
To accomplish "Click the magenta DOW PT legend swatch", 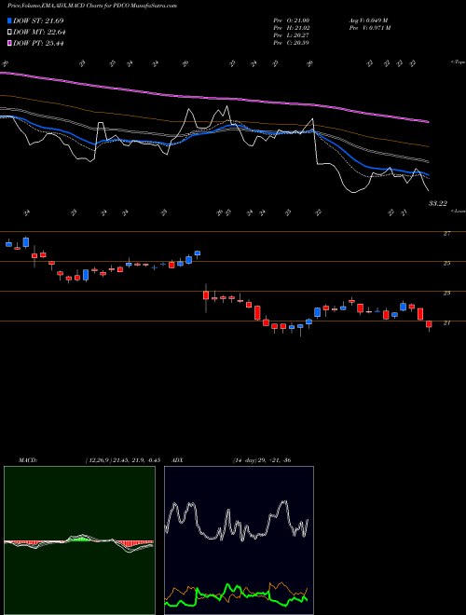I will point(10,43).
